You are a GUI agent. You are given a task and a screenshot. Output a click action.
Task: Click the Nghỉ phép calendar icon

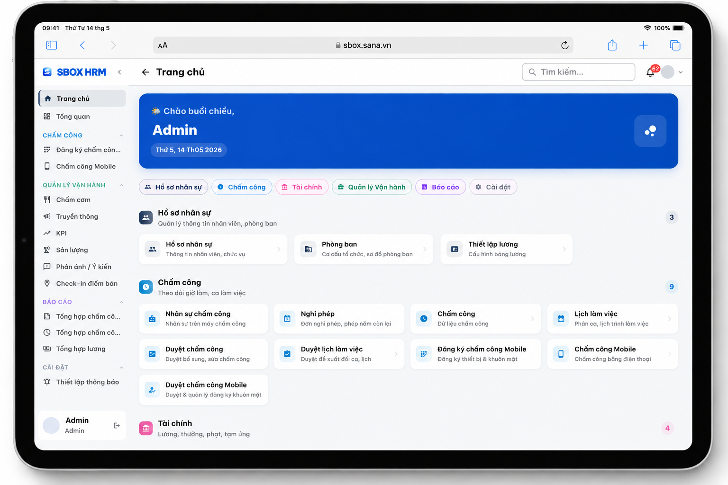pyautogui.click(x=287, y=319)
